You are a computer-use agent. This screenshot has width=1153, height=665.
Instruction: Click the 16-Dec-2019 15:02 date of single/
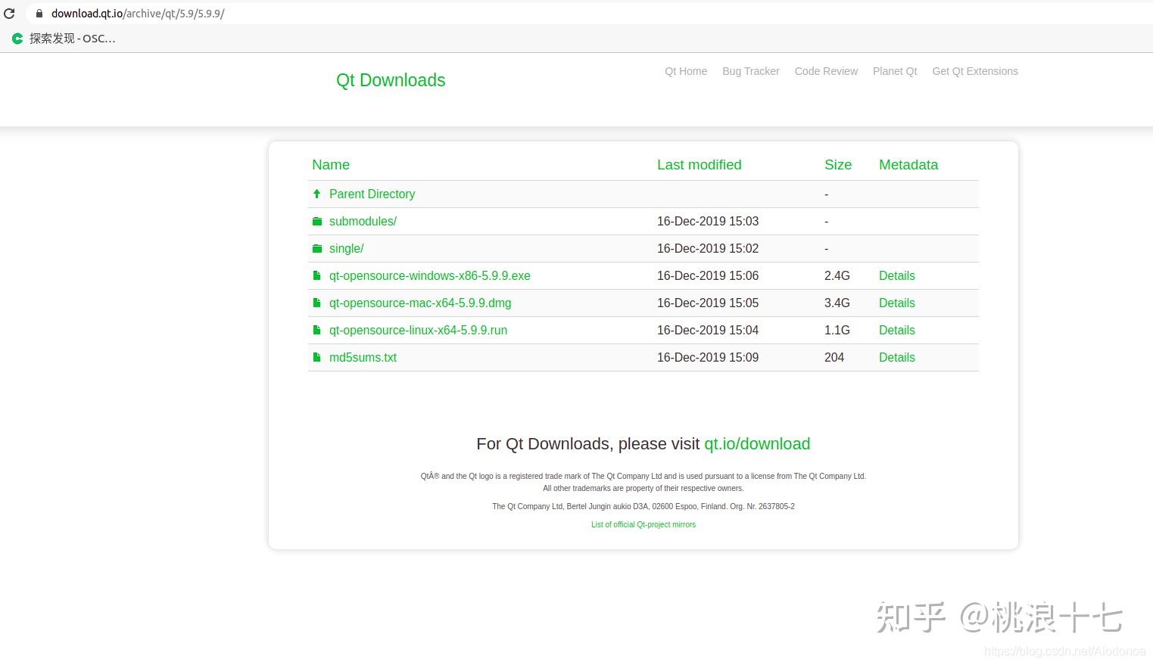(708, 248)
